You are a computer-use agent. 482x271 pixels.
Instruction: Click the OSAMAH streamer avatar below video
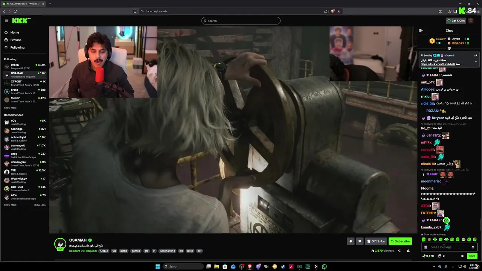tap(60, 244)
